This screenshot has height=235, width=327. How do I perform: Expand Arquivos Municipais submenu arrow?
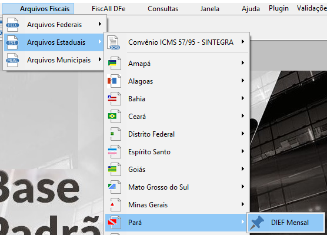[x=100, y=59]
